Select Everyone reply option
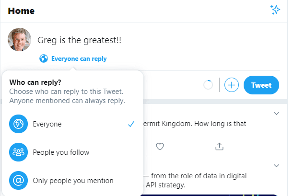The image size is (294, 196). [72, 124]
